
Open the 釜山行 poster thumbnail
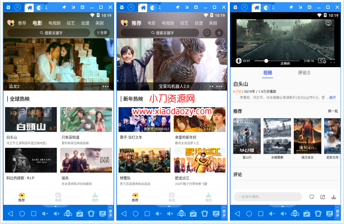coord(247,136)
